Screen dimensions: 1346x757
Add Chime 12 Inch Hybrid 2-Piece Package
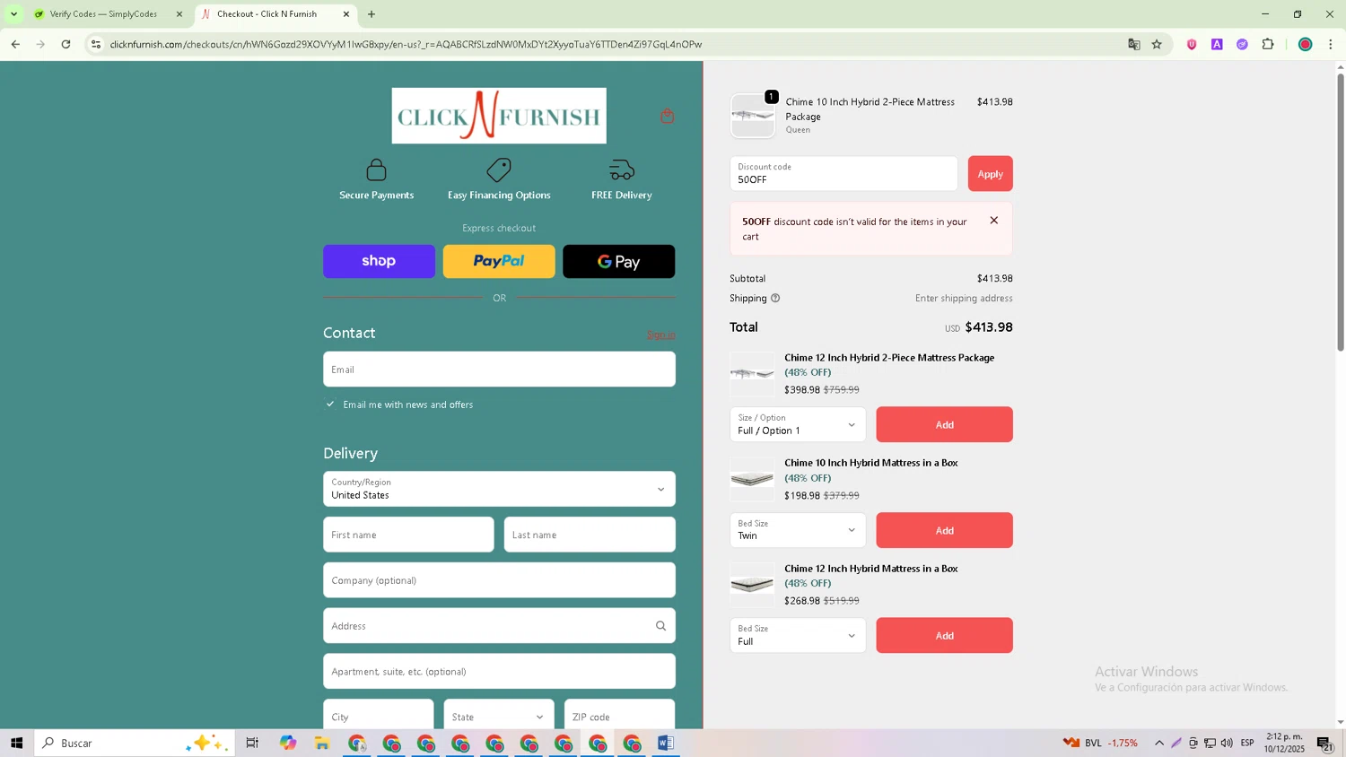click(944, 424)
